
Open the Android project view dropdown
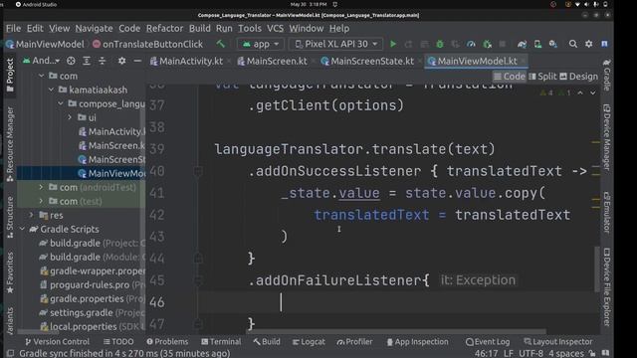pyautogui.click(x=41, y=61)
